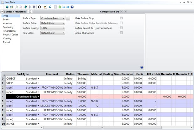Screen dimensions: 194x130
Task: Click the blue curved undo arrow icon
Action: click(50, 7)
